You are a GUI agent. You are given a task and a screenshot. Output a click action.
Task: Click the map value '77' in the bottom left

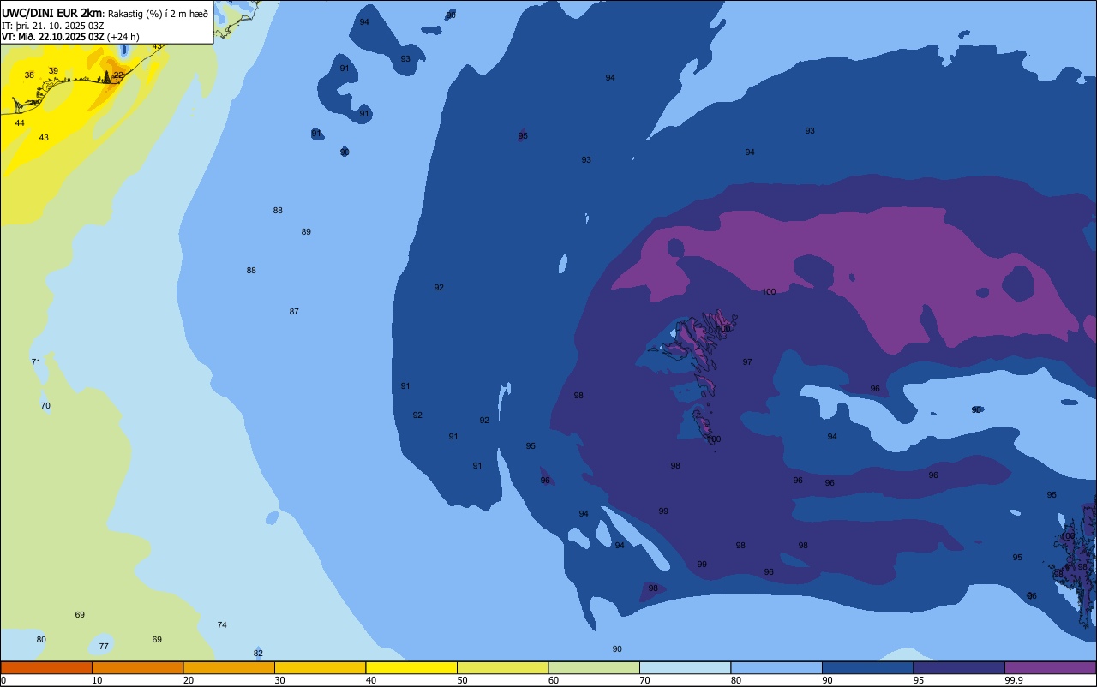click(104, 647)
